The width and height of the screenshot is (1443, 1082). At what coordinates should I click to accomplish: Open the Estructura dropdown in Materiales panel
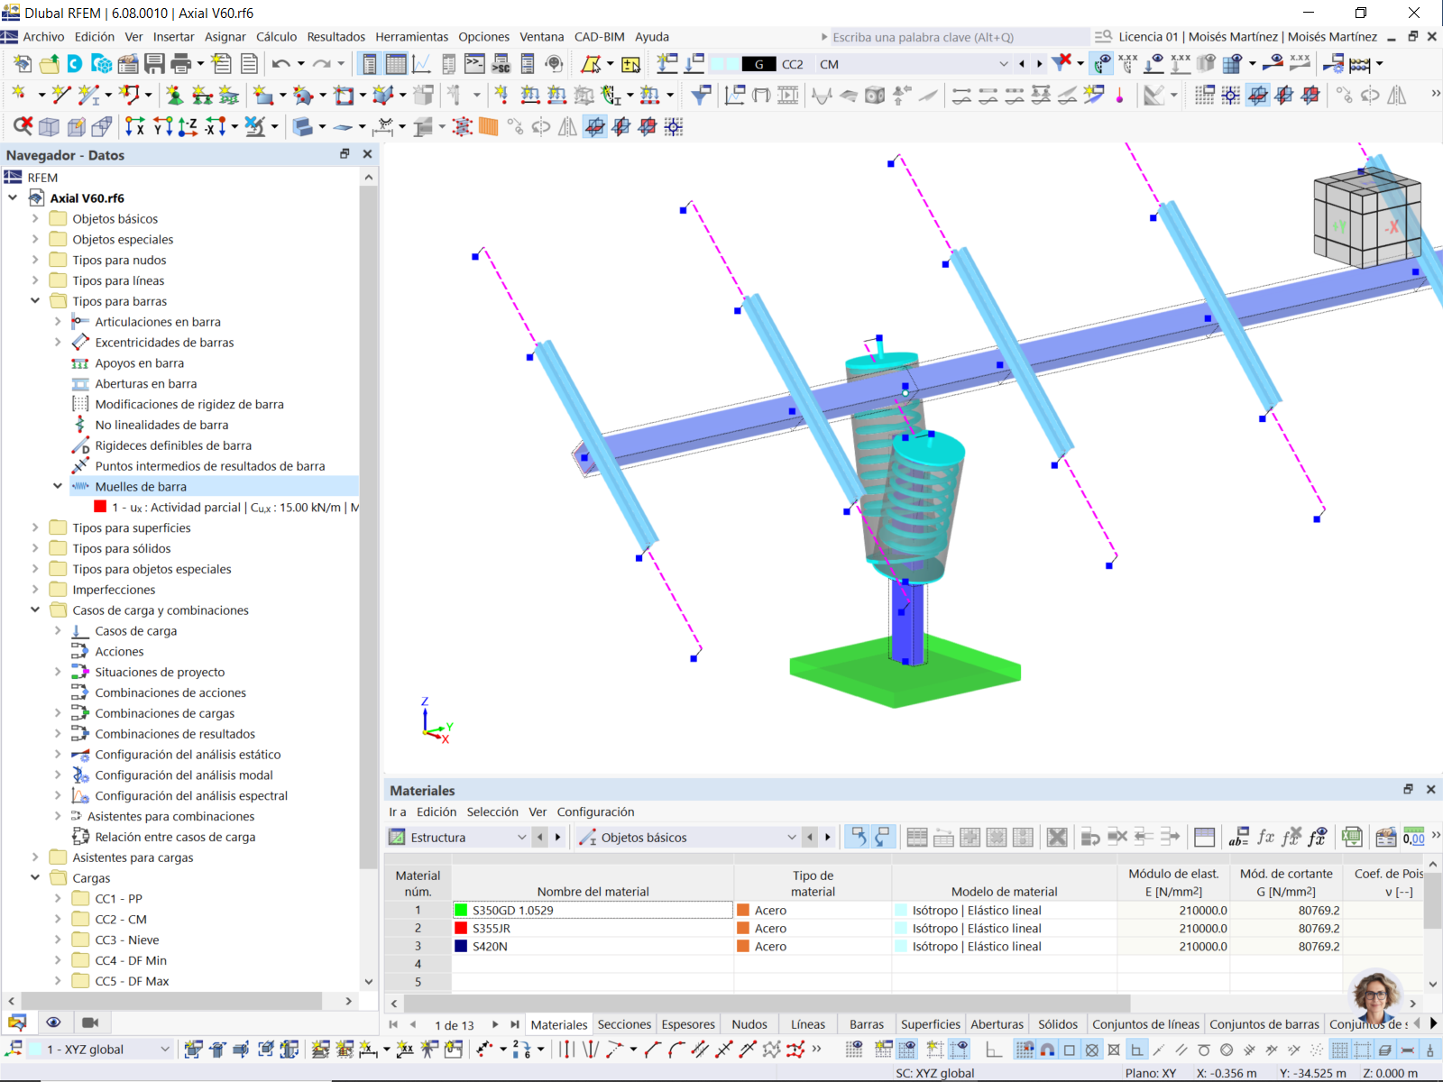coord(522,837)
